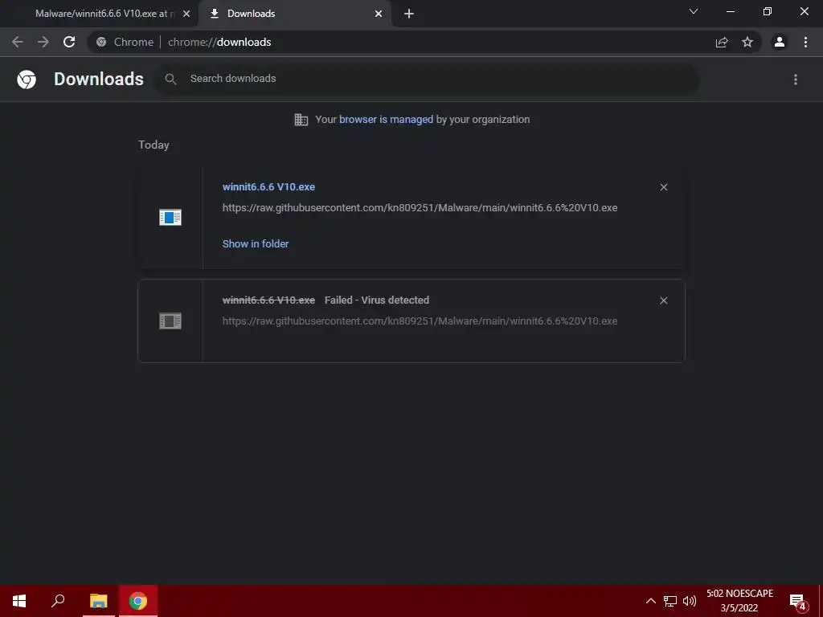Select the Downloads tab
Screen dimensions: 823x617
click(x=294, y=14)
